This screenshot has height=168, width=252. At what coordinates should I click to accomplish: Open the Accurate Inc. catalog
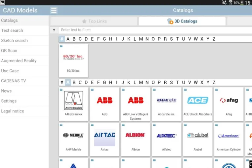[167, 104]
